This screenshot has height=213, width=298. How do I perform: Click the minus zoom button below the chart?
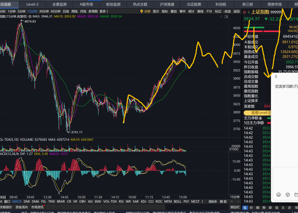click(x=238, y=201)
